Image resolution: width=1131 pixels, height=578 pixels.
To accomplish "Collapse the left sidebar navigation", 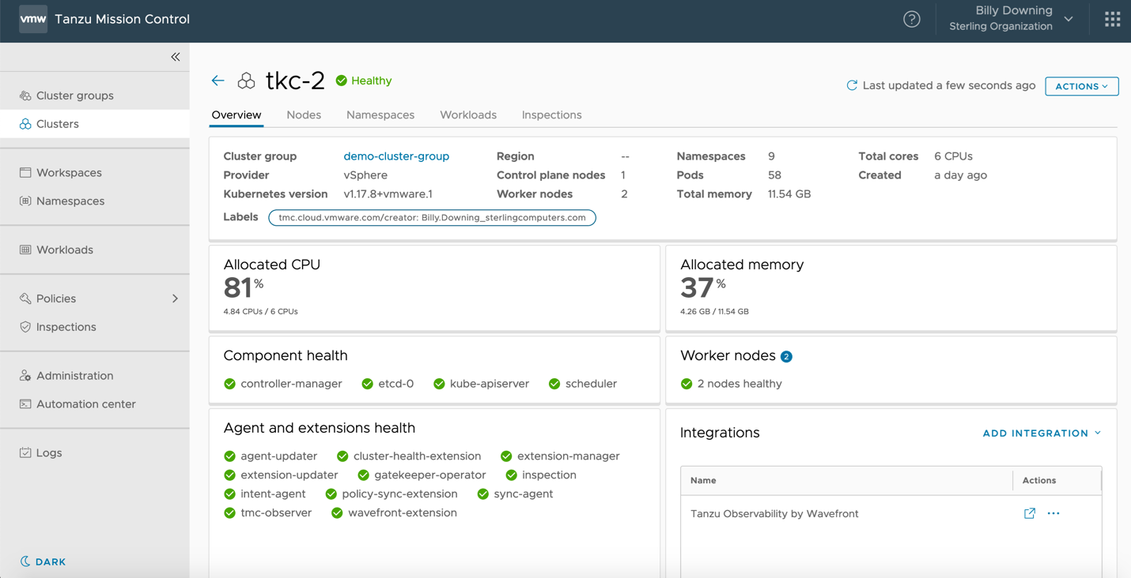I will (176, 57).
